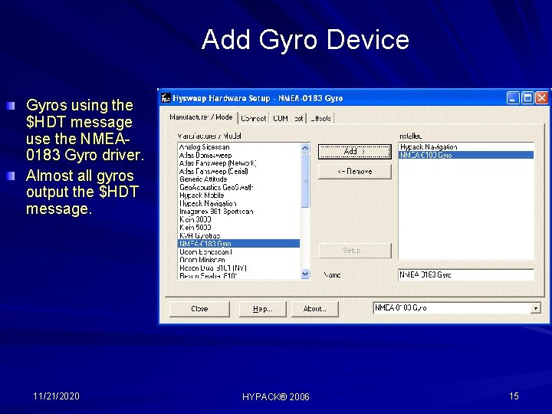Screen dimensions: 552x414
Task: Click the Close button
Action: (199, 309)
